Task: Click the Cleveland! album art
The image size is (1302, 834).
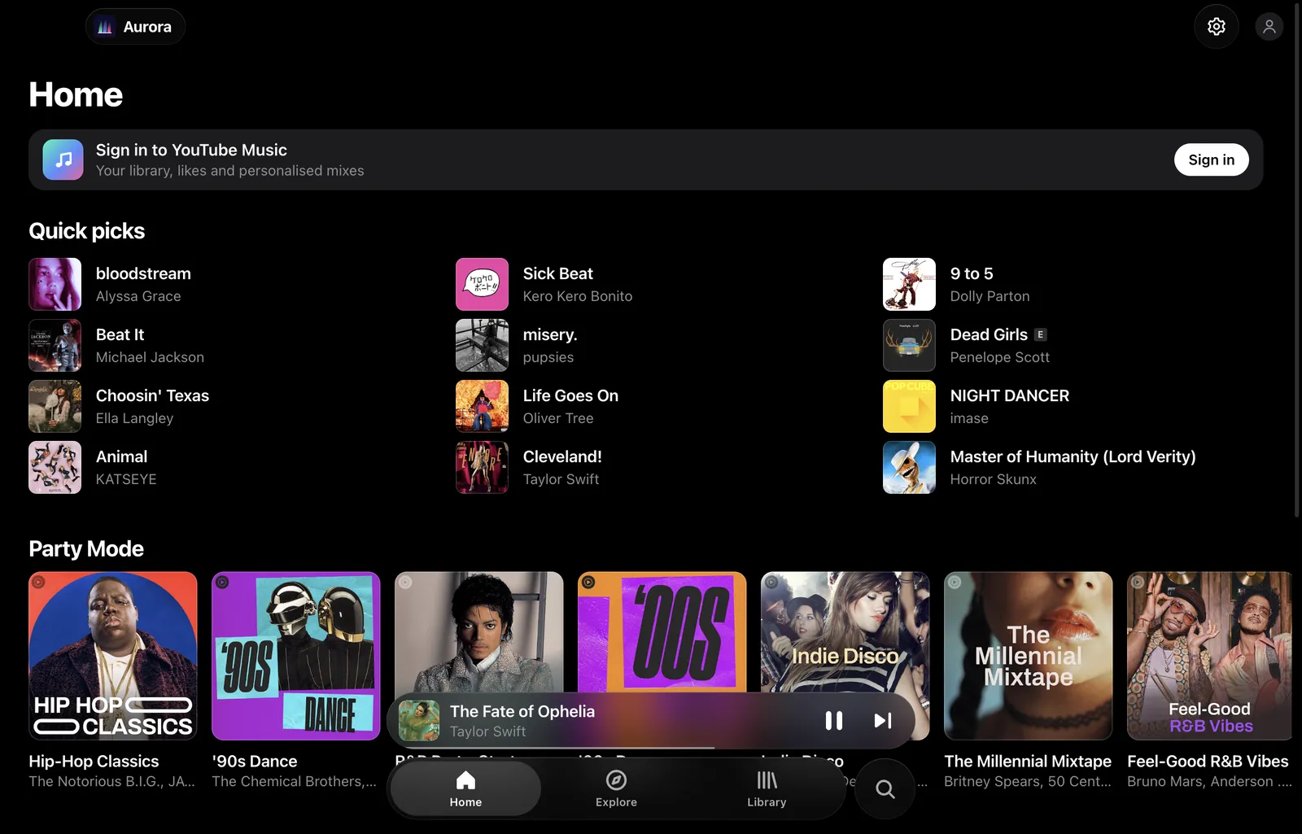Action: 482,467
